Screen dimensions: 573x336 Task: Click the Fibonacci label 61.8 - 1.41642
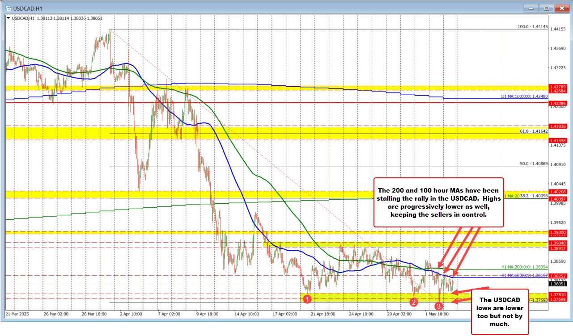click(534, 131)
